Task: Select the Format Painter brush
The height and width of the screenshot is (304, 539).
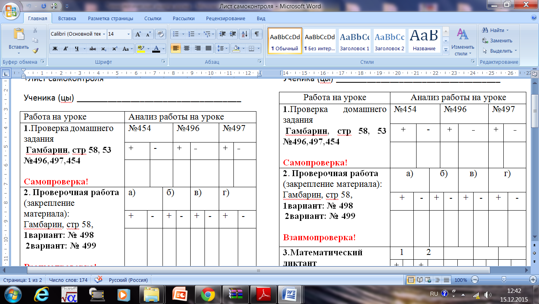Action: (x=35, y=51)
